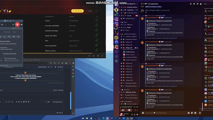Open Discord user settings gear
This screenshot has width=213, height=120.
[x=137, y=115]
